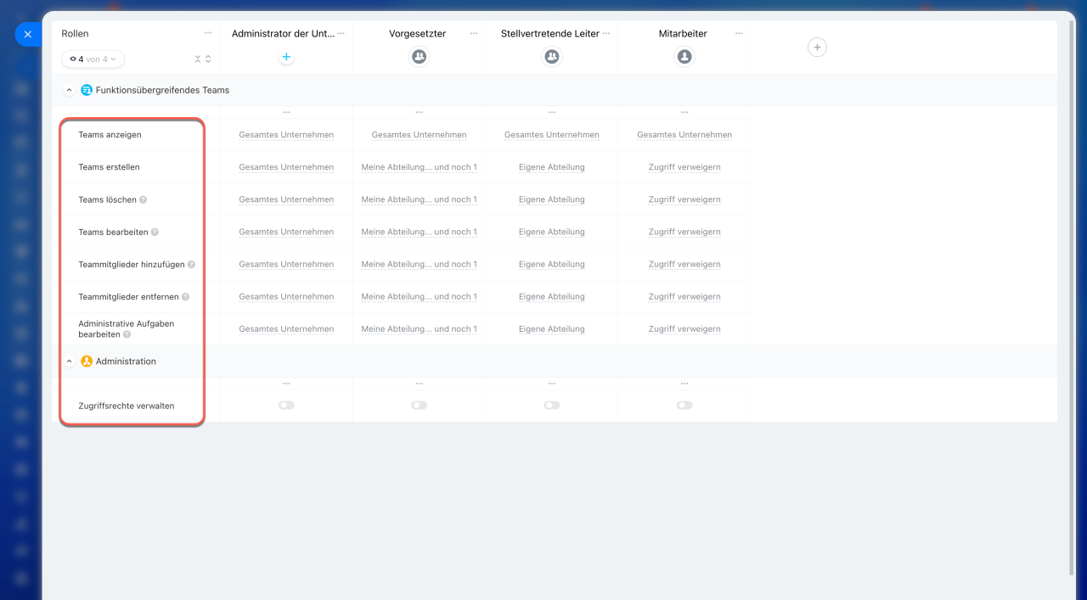
Task: Click the 'Zugriffsrechte verwalten' permission label
Action: [x=127, y=406]
